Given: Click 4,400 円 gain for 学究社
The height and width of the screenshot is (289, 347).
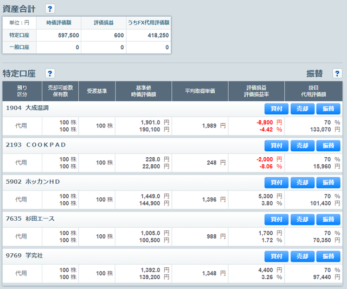Looking at the screenshot, I should tap(270, 270).
